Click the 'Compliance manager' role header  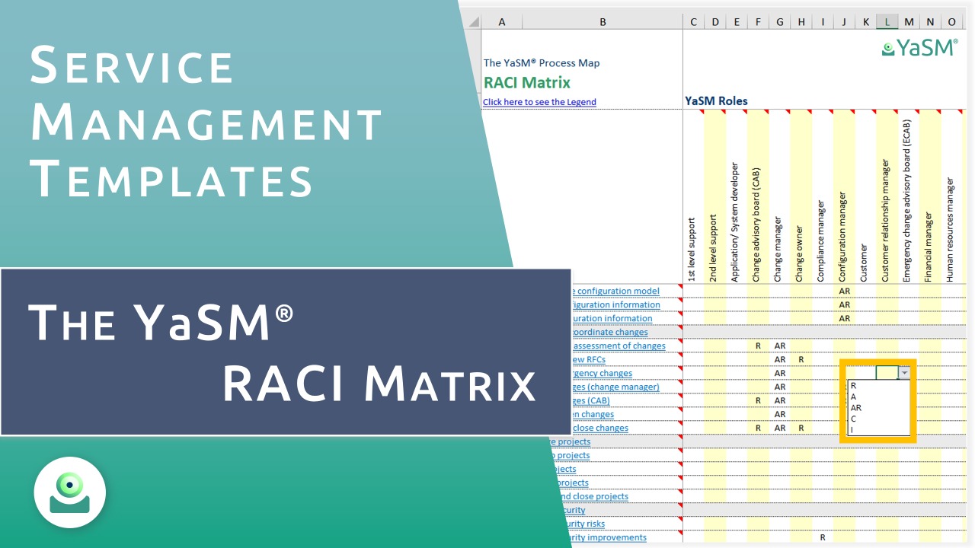[821, 241]
